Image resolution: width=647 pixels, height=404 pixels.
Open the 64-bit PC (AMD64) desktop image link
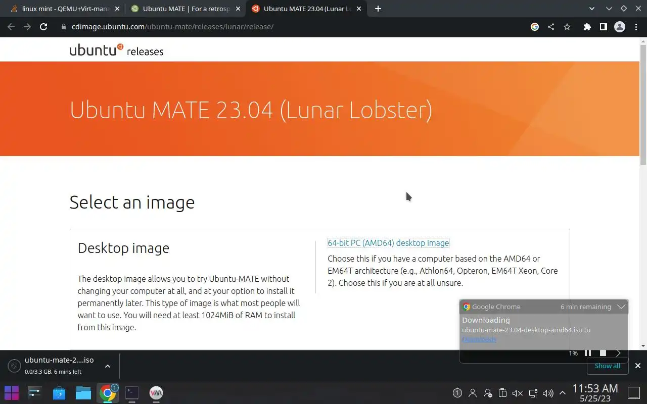(388, 243)
